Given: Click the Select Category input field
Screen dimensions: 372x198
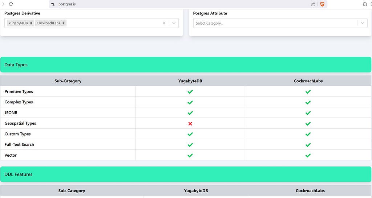Looking at the screenshot, I should click(x=275, y=23).
